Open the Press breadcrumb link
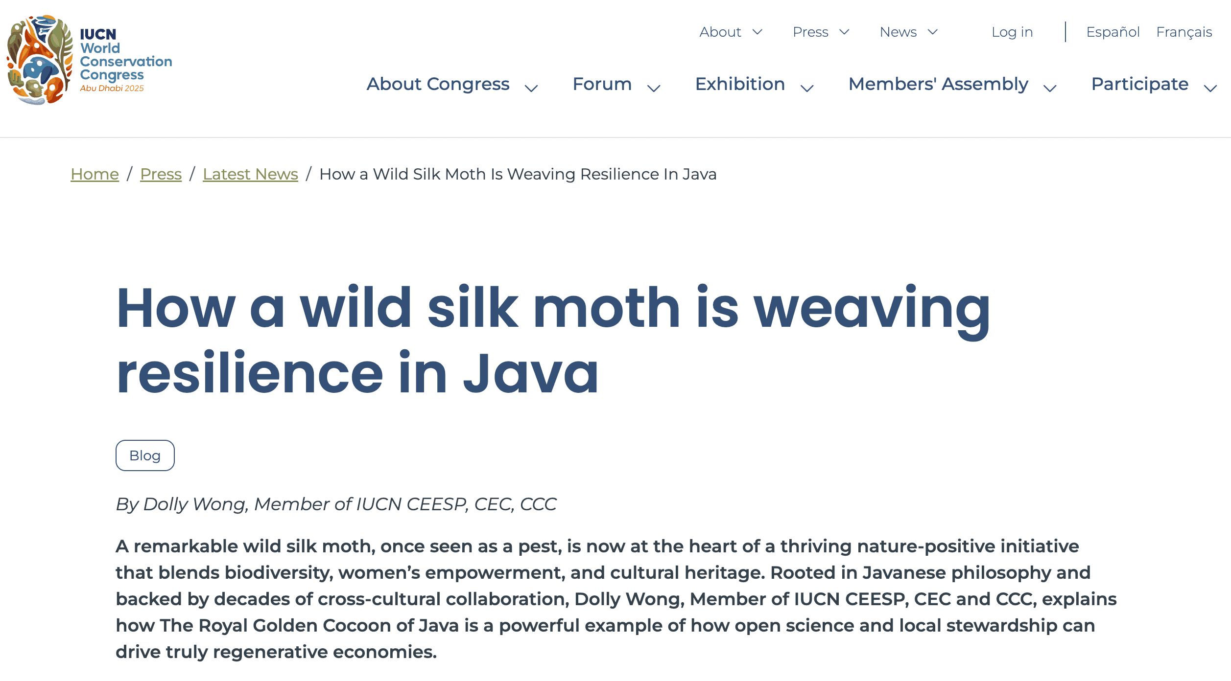 161,174
